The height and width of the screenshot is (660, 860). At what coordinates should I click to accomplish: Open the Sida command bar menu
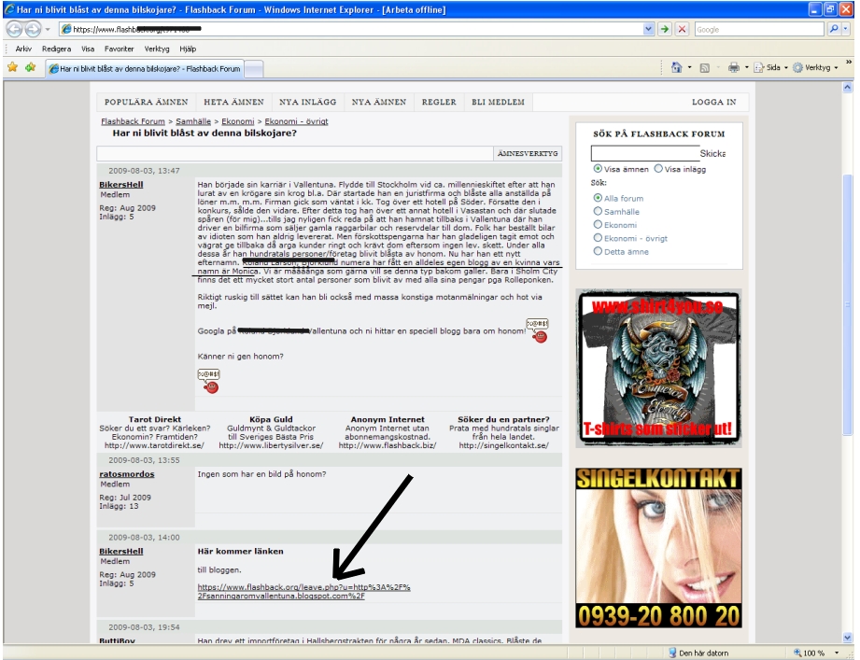pos(770,67)
